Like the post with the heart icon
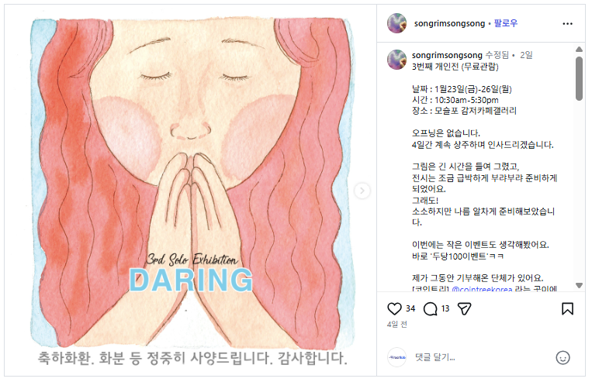 tap(394, 309)
